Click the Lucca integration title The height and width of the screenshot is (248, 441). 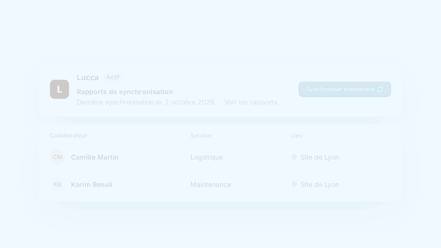tap(88, 78)
